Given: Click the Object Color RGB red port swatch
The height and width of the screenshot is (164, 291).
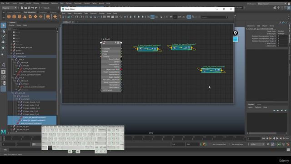Looking at the screenshot, I should tap(121, 69).
